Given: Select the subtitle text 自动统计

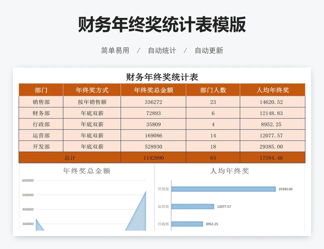Looking at the screenshot, I should pyautogui.click(x=162, y=50).
